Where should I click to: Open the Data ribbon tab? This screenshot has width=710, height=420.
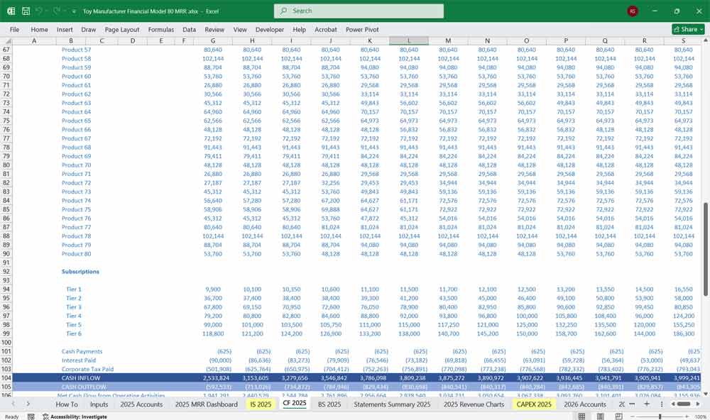coord(190,29)
